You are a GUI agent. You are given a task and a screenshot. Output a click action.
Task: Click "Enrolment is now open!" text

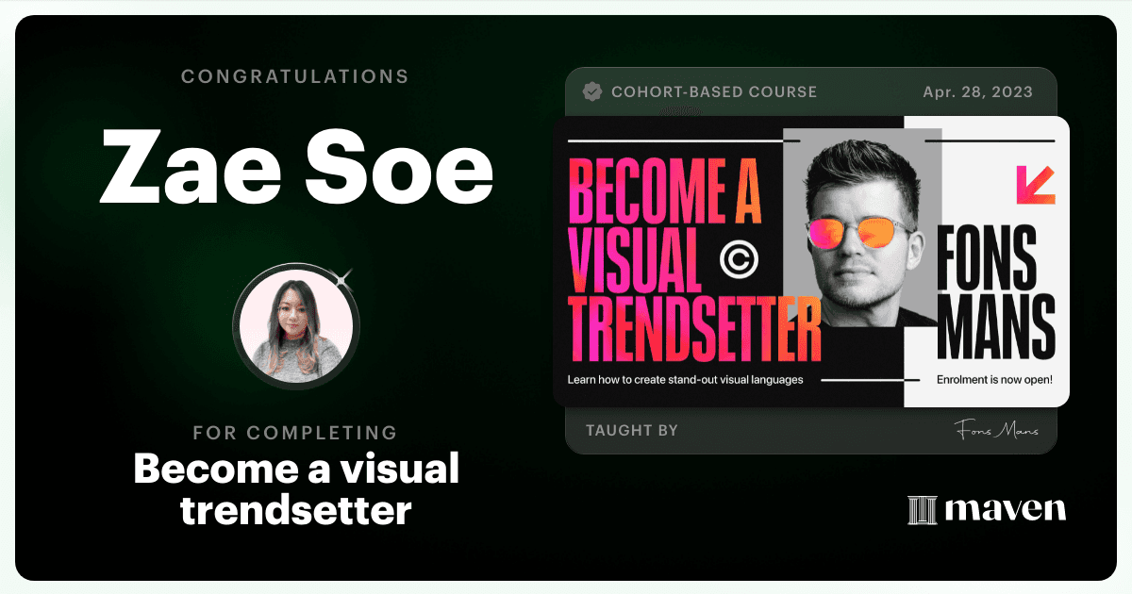(994, 380)
